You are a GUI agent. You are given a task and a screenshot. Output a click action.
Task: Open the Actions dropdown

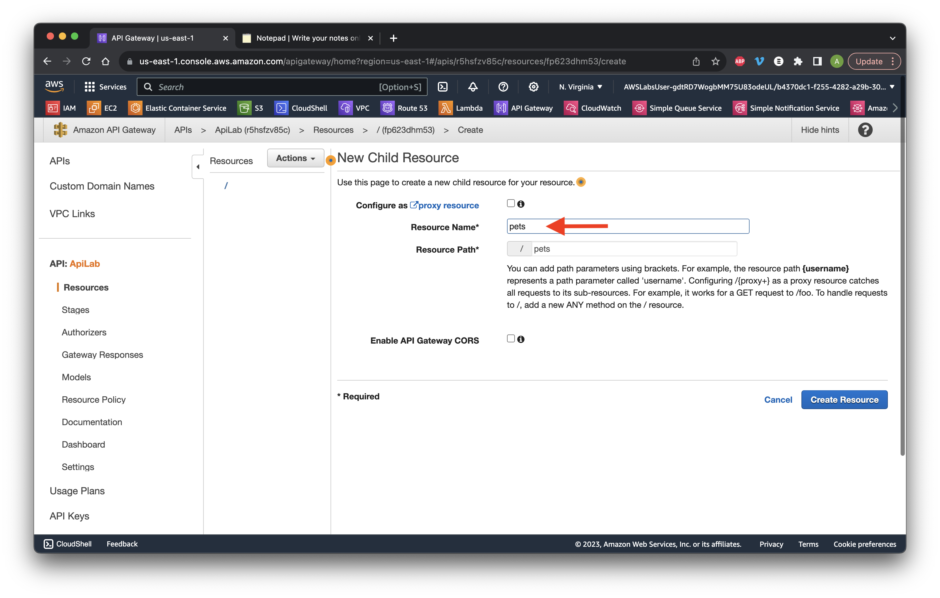click(x=296, y=158)
